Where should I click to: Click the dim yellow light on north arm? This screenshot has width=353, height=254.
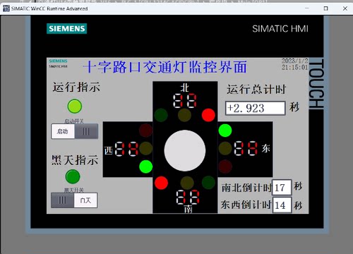[184, 115]
